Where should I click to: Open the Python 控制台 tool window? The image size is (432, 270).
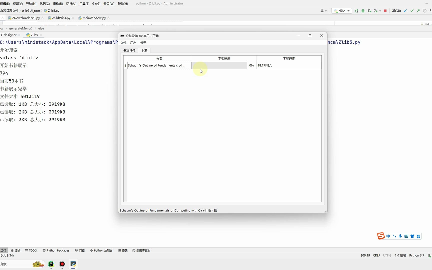[x=101, y=250]
